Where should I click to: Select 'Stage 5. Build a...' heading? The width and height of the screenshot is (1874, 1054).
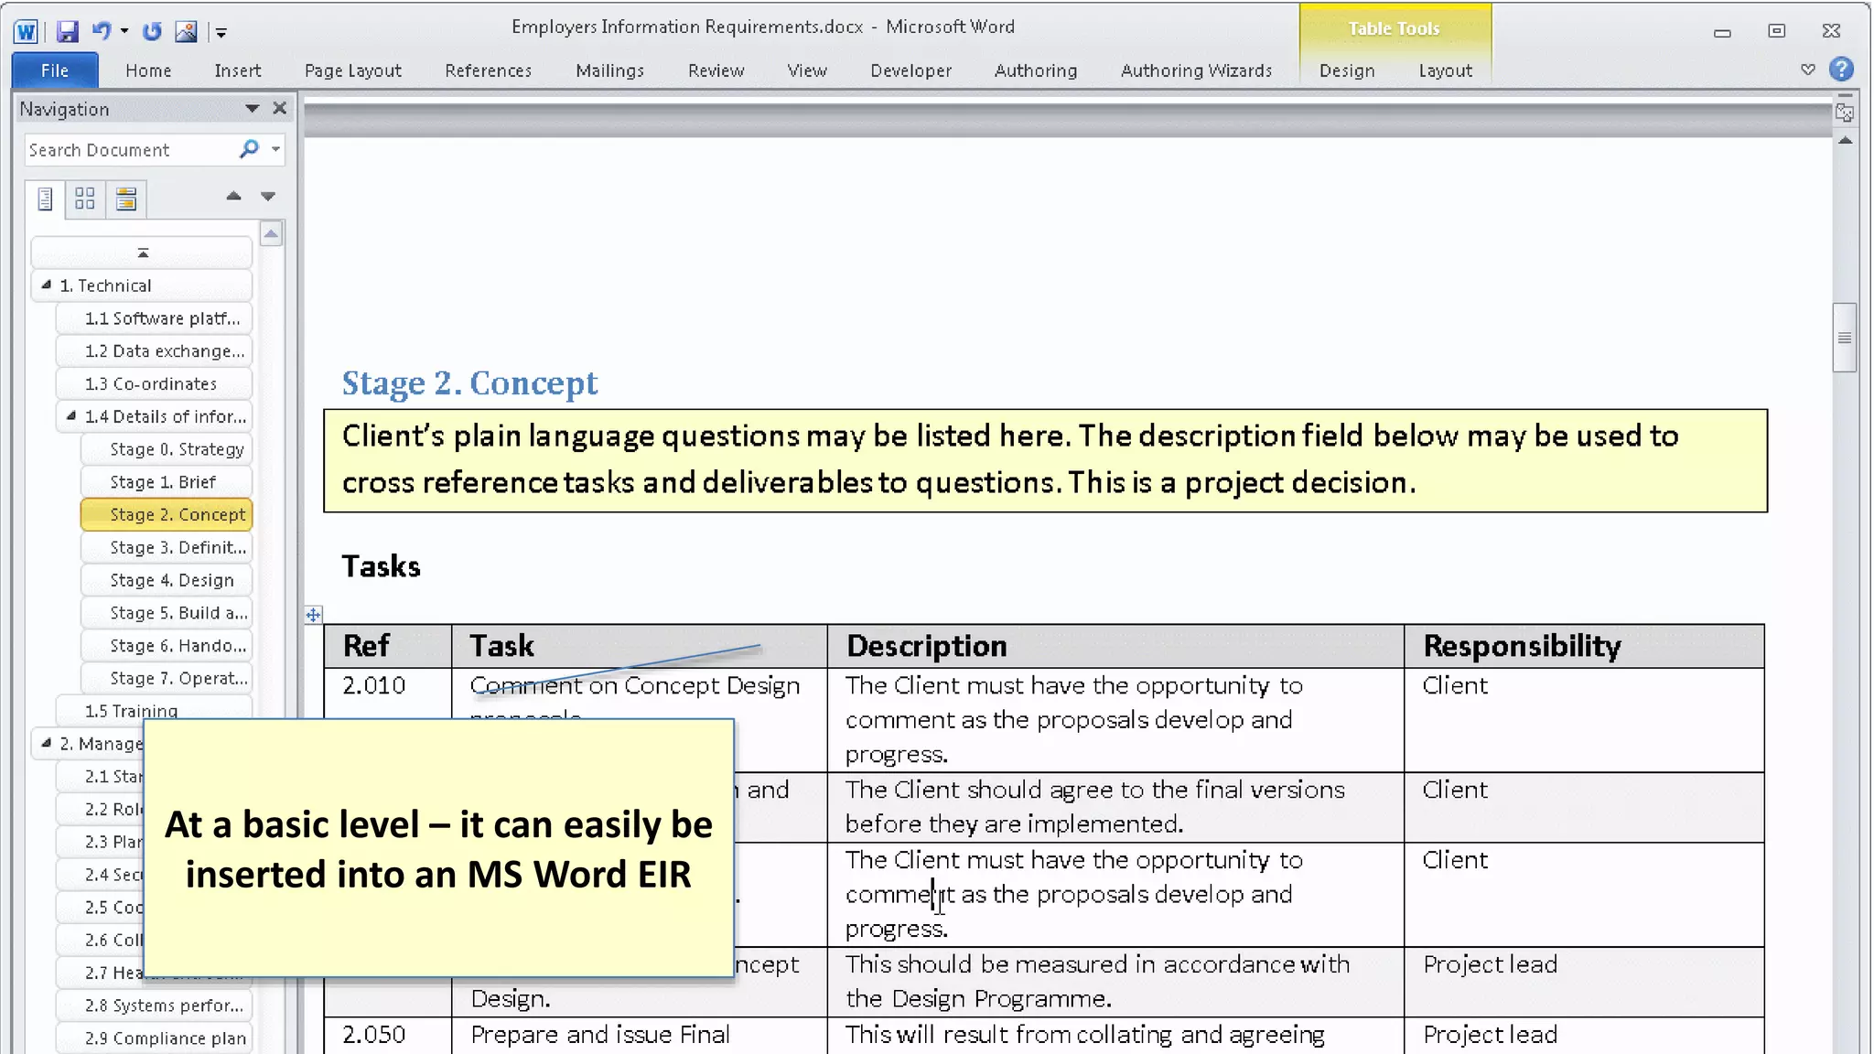(167, 613)
